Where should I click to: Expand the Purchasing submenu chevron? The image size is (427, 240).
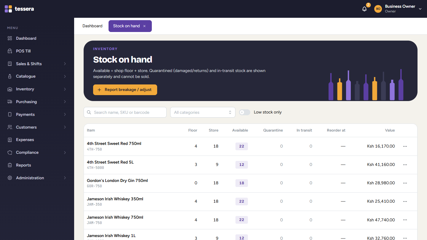(65, 102)
